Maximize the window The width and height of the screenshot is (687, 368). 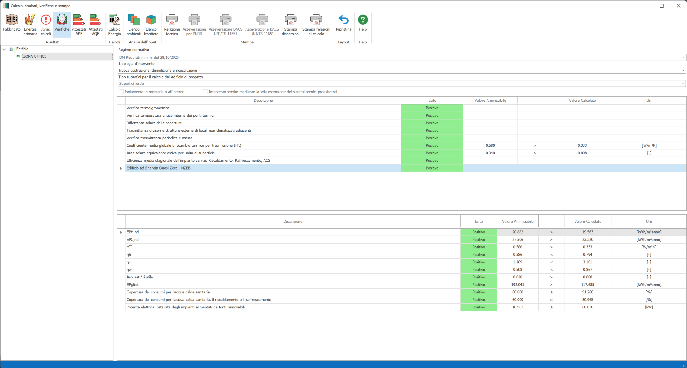coord(662,6)
